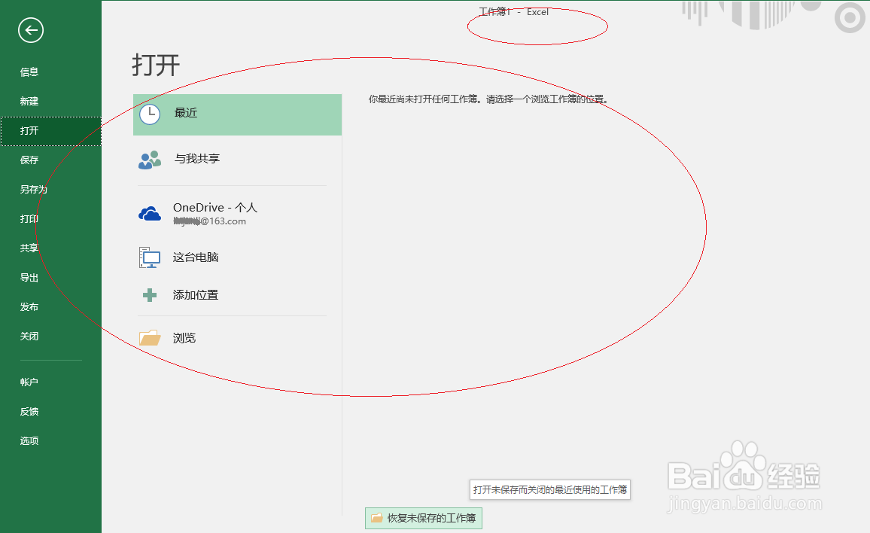Open 另存为 in the sidebar
This screenshot has height=533, width=870.
pos(34,190)
